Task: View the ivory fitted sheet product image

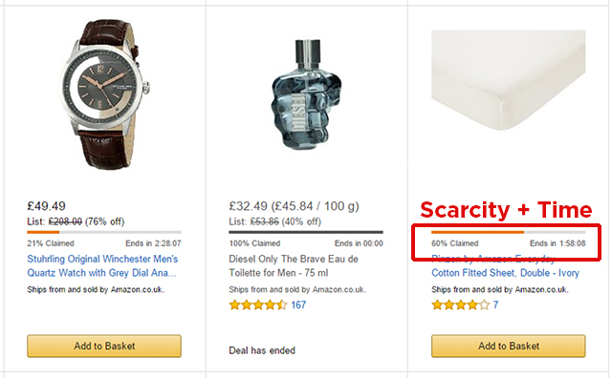Action: click(x=508, y=80)
